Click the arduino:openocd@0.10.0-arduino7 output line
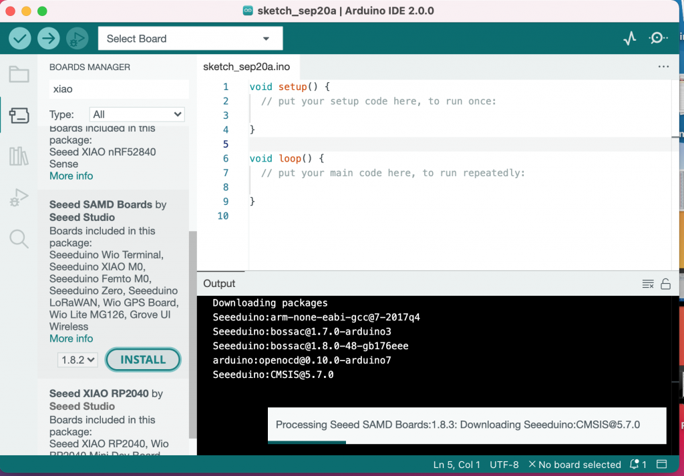Image resolution: width=684 pixels, height=476 pixels. (x=302, y=361)
